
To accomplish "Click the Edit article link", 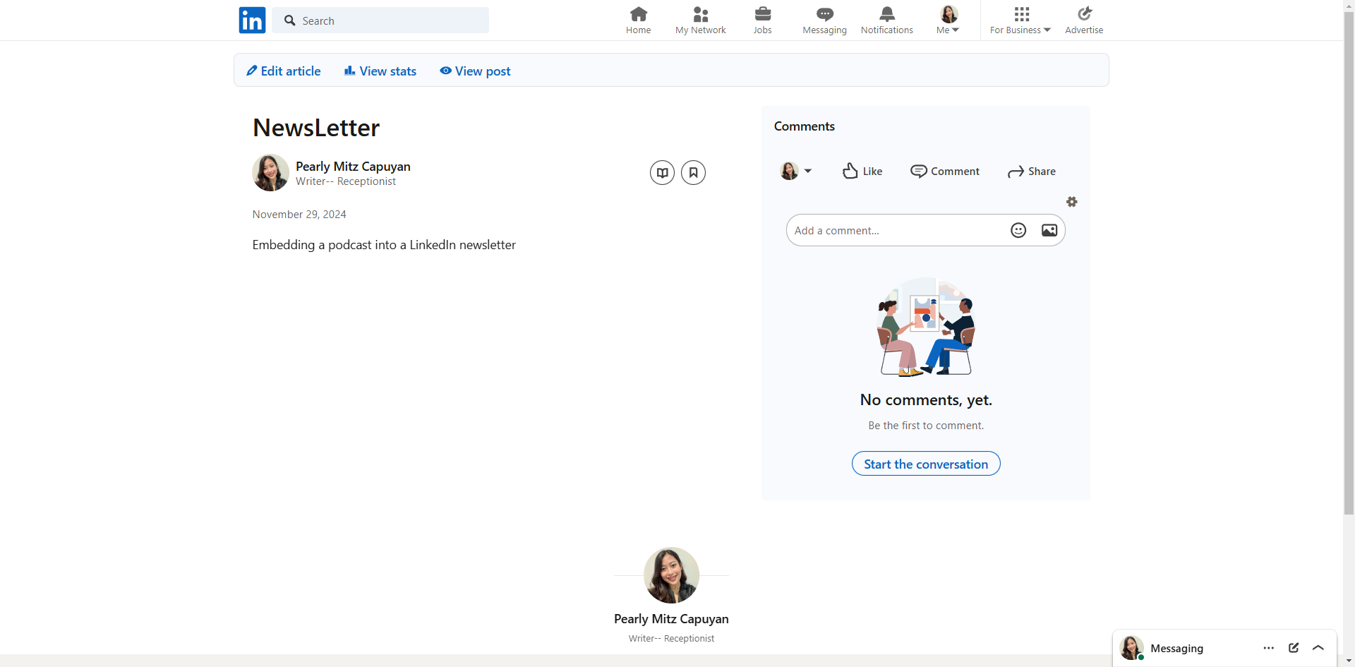I will (284, 71).
